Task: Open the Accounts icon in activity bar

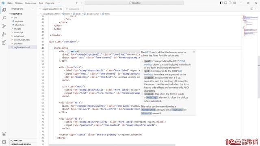Action: (4, 134)
